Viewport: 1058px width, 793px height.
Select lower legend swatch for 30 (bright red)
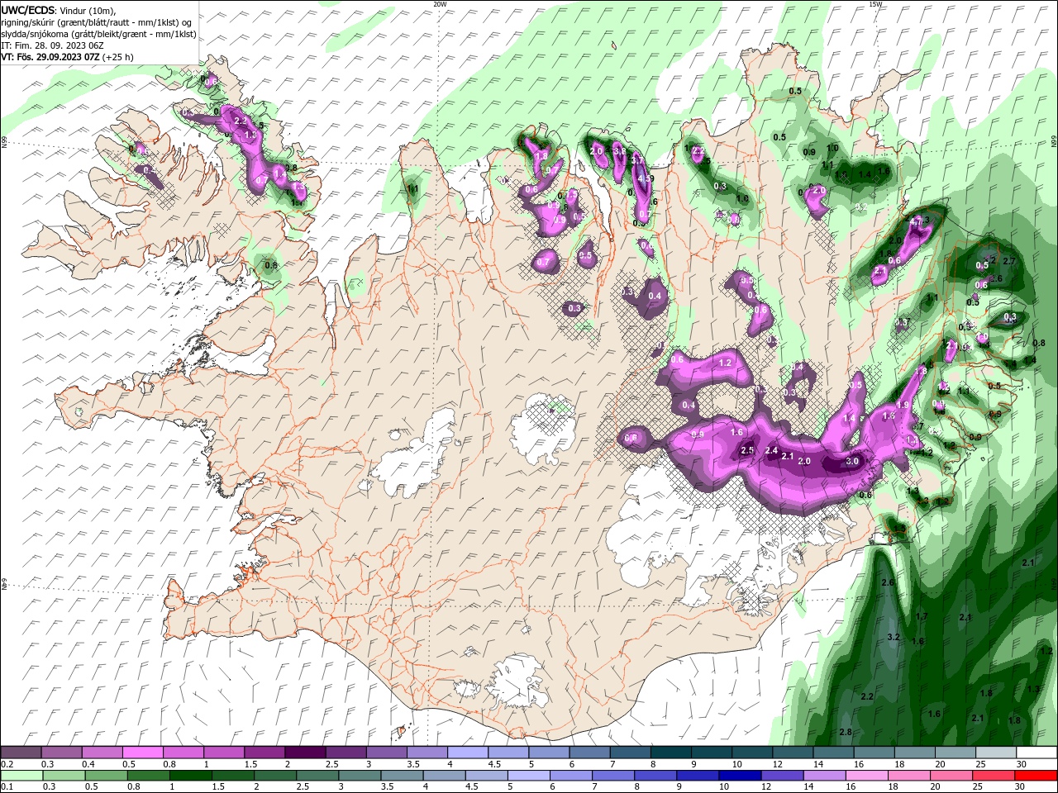(1036, 776)
